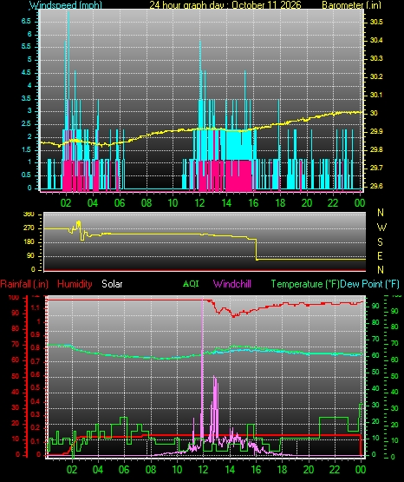404x482 pixels.
Task: Select the AQI legend label
Action: pyautogui.click(x=191, y=283)
